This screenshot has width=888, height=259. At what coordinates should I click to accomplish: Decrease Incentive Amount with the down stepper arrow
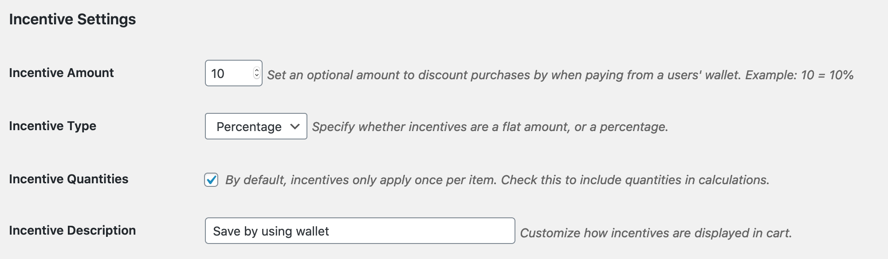click(257, 76)
